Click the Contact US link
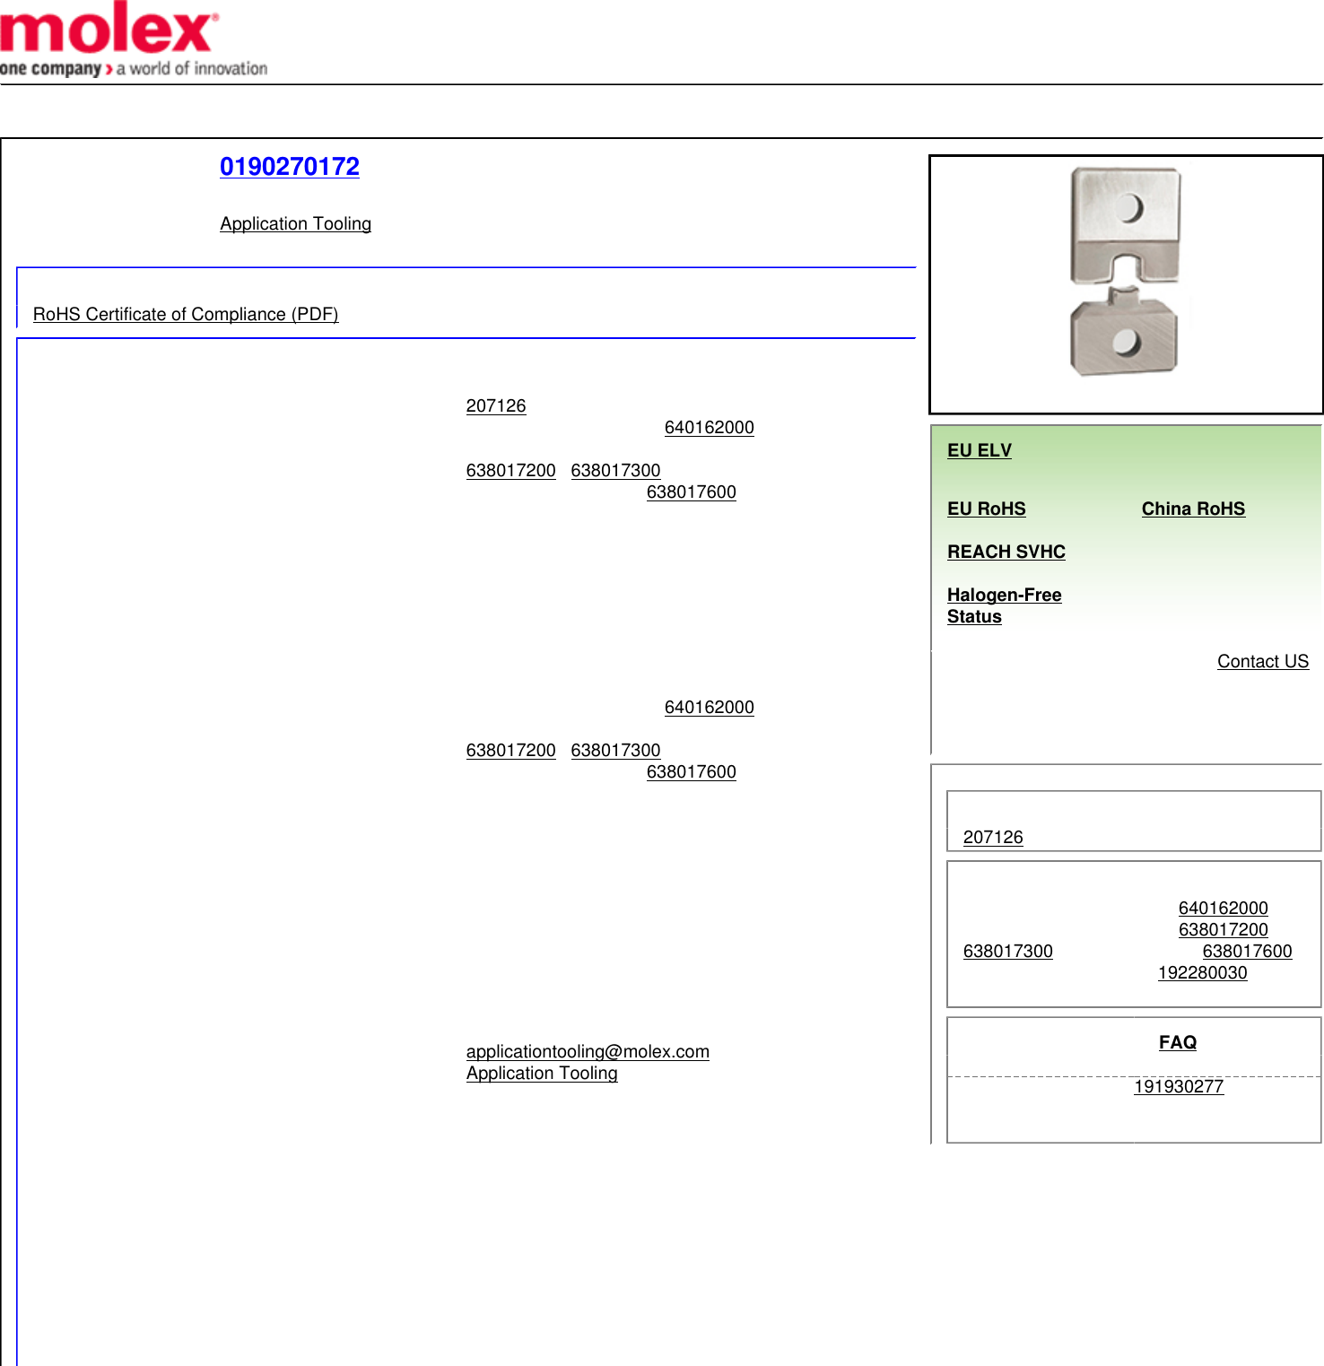The width and height of the screenshot is (1324, 1366). [x=1262, y=661]
